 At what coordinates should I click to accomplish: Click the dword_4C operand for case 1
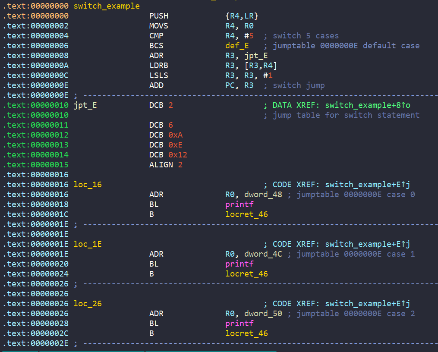263,254
